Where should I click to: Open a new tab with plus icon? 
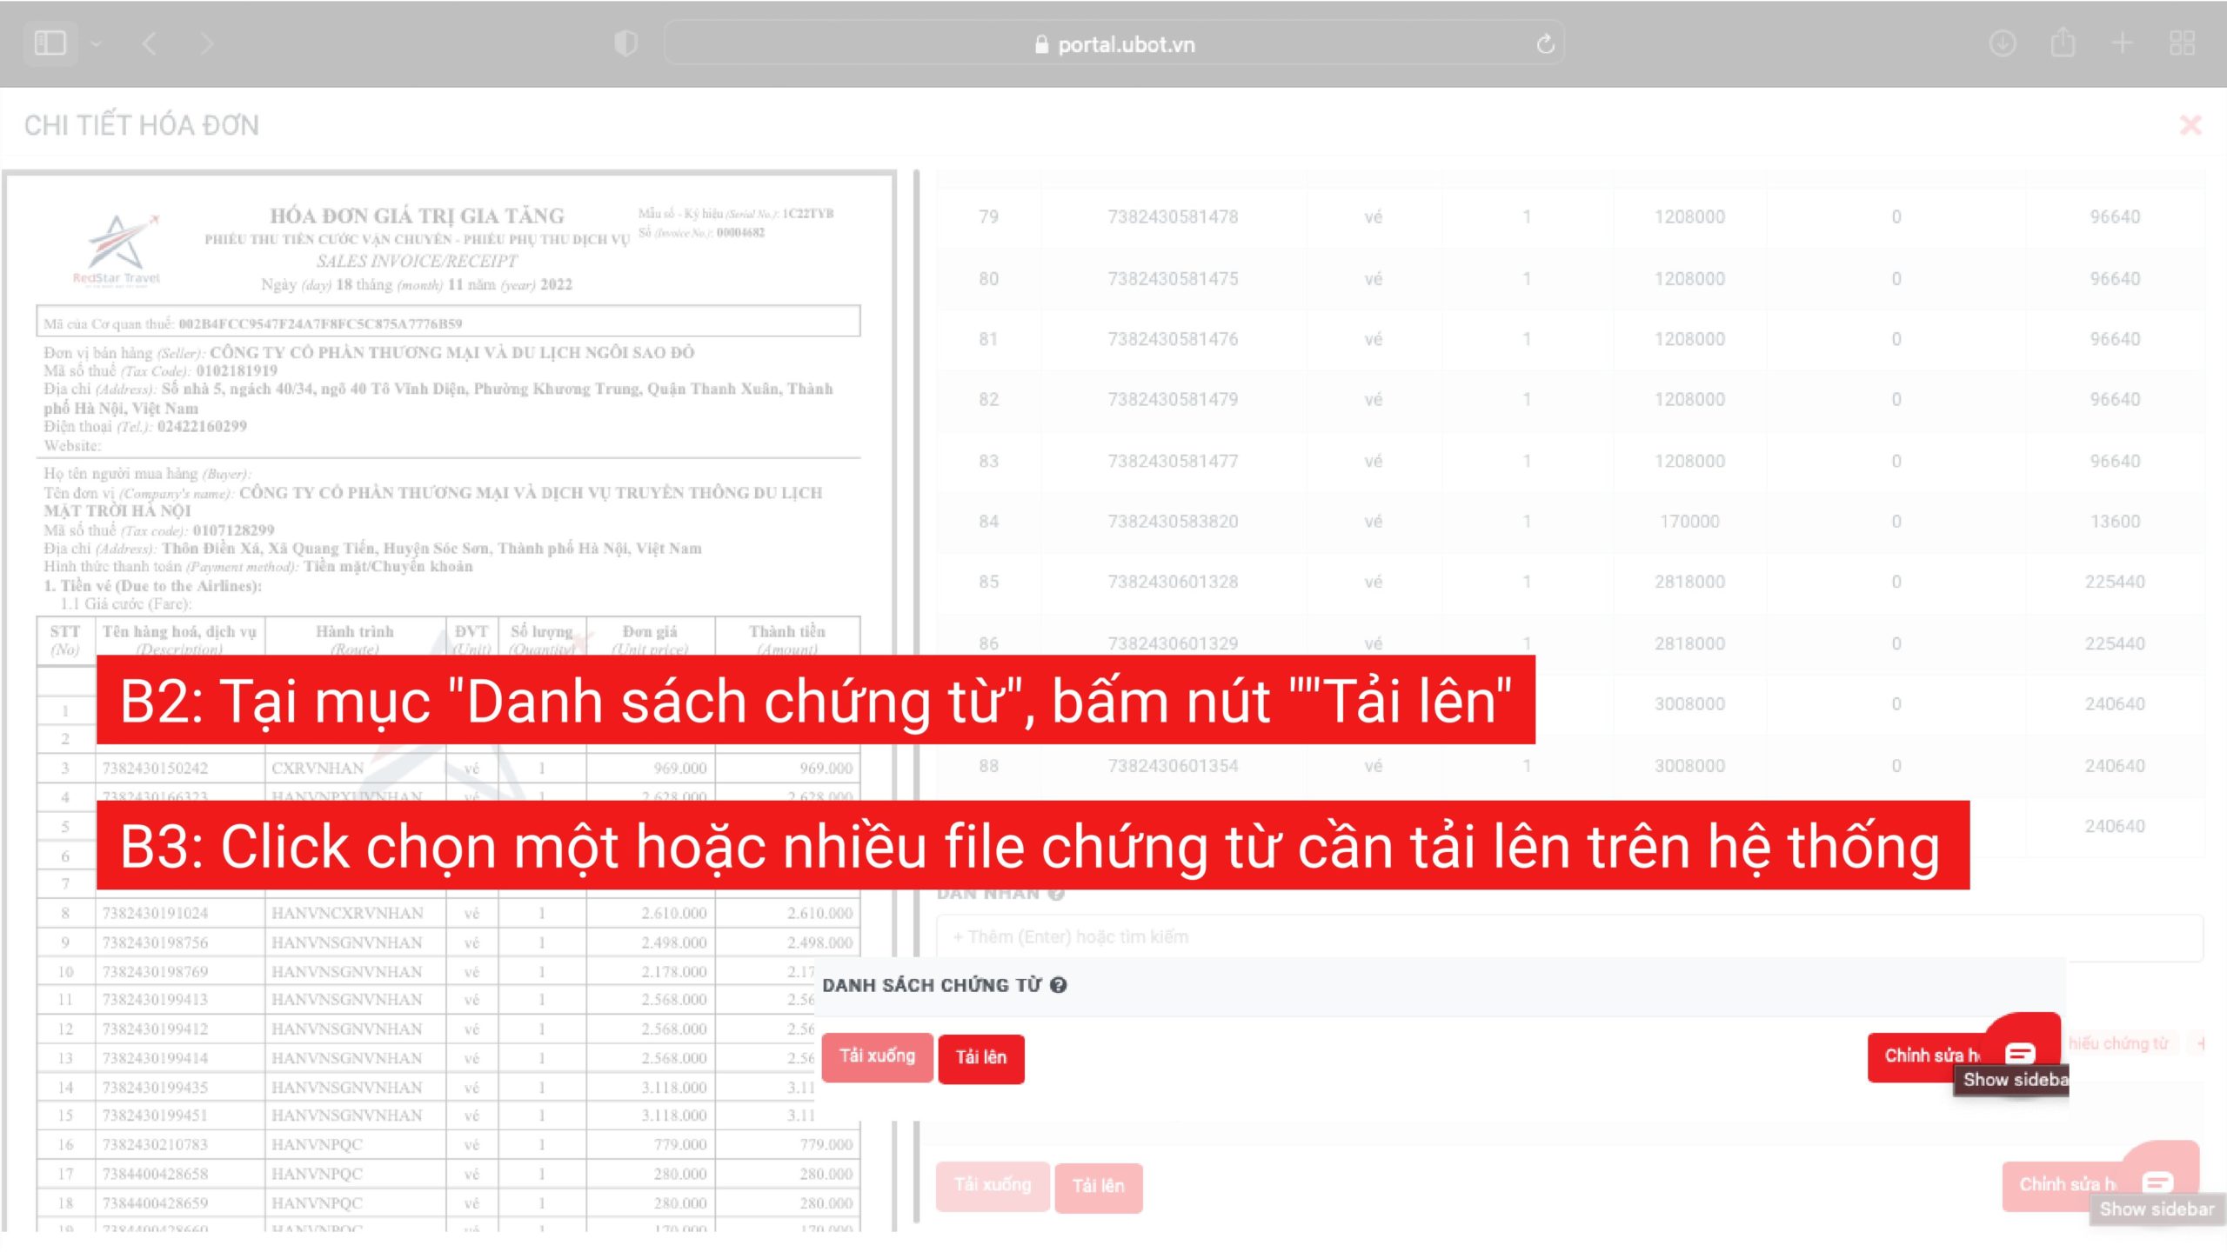tap(2122, 43)
